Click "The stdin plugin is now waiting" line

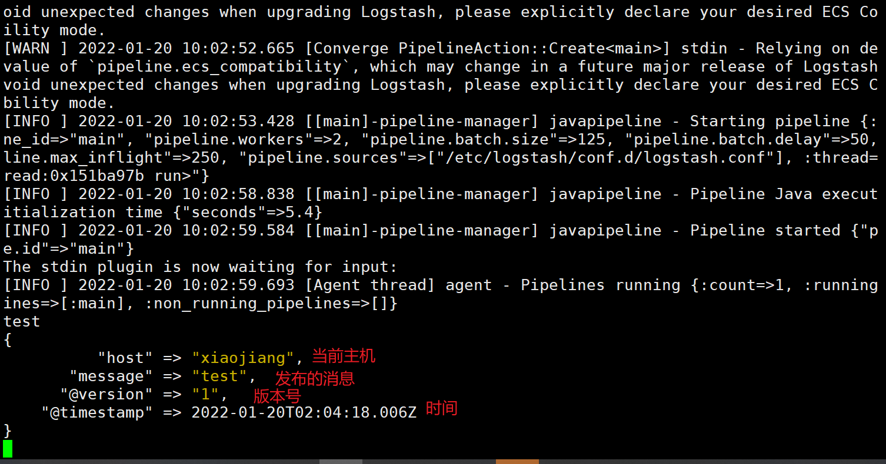pyautogui.click(x=200, y=267)
